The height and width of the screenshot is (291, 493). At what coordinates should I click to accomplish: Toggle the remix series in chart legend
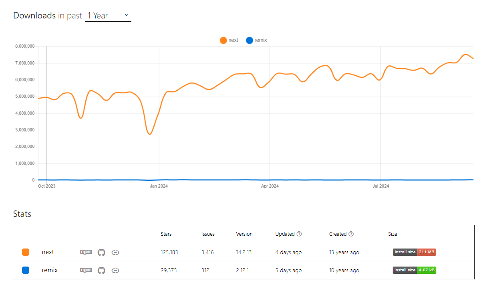click(257, 40)
